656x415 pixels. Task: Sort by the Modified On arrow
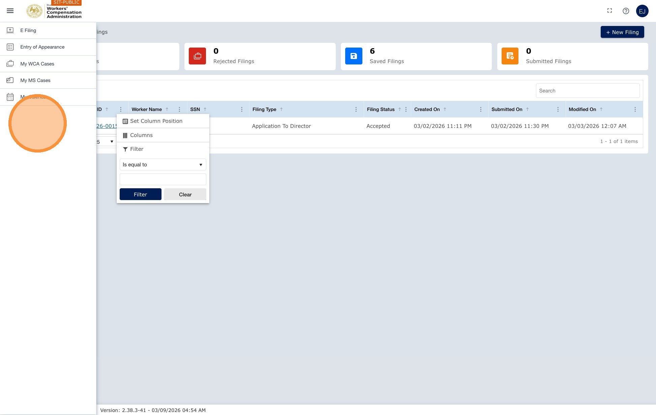coord(601,109)
